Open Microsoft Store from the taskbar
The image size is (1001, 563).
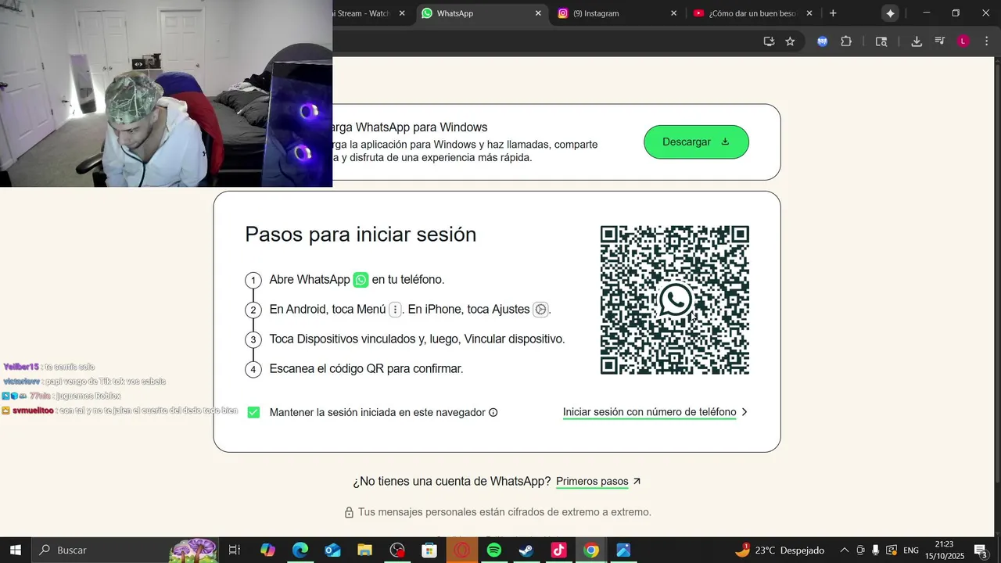tap(429, 550)
